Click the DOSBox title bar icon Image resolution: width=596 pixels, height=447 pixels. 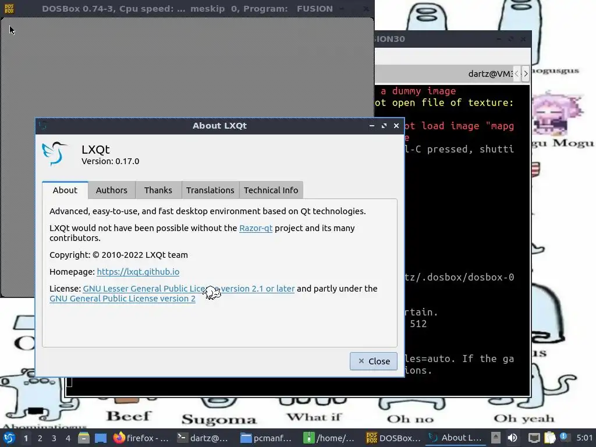(x=9, y=8)
